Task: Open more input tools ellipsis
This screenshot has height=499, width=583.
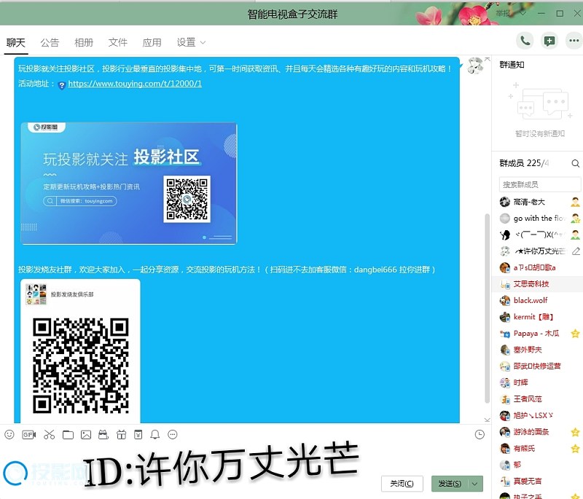Action: 173,434
